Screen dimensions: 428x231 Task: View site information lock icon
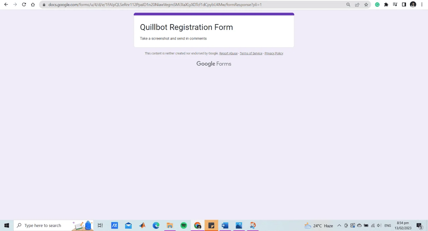point(44,5)
